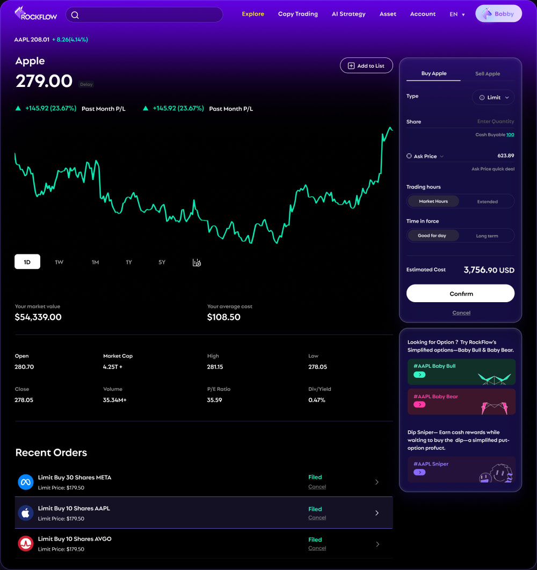Screen dimensions: 537x570
Task: Click the AAPL 208.01 ticker text
Action: (x=32, y=40)
